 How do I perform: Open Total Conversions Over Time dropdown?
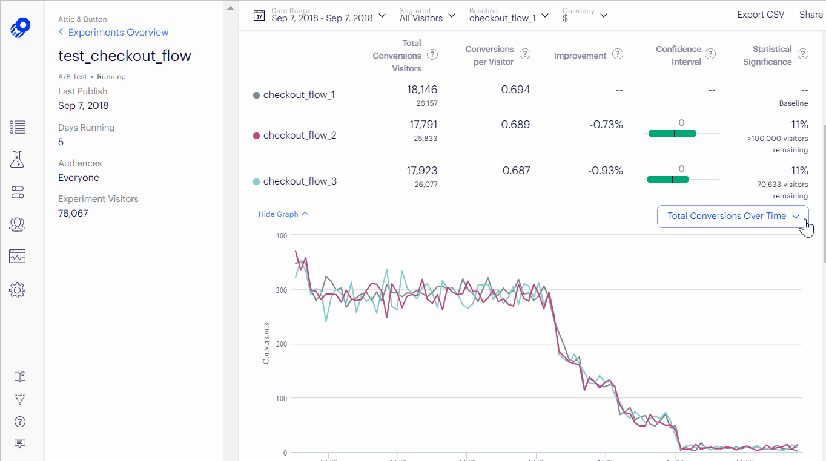pos(733,216)
